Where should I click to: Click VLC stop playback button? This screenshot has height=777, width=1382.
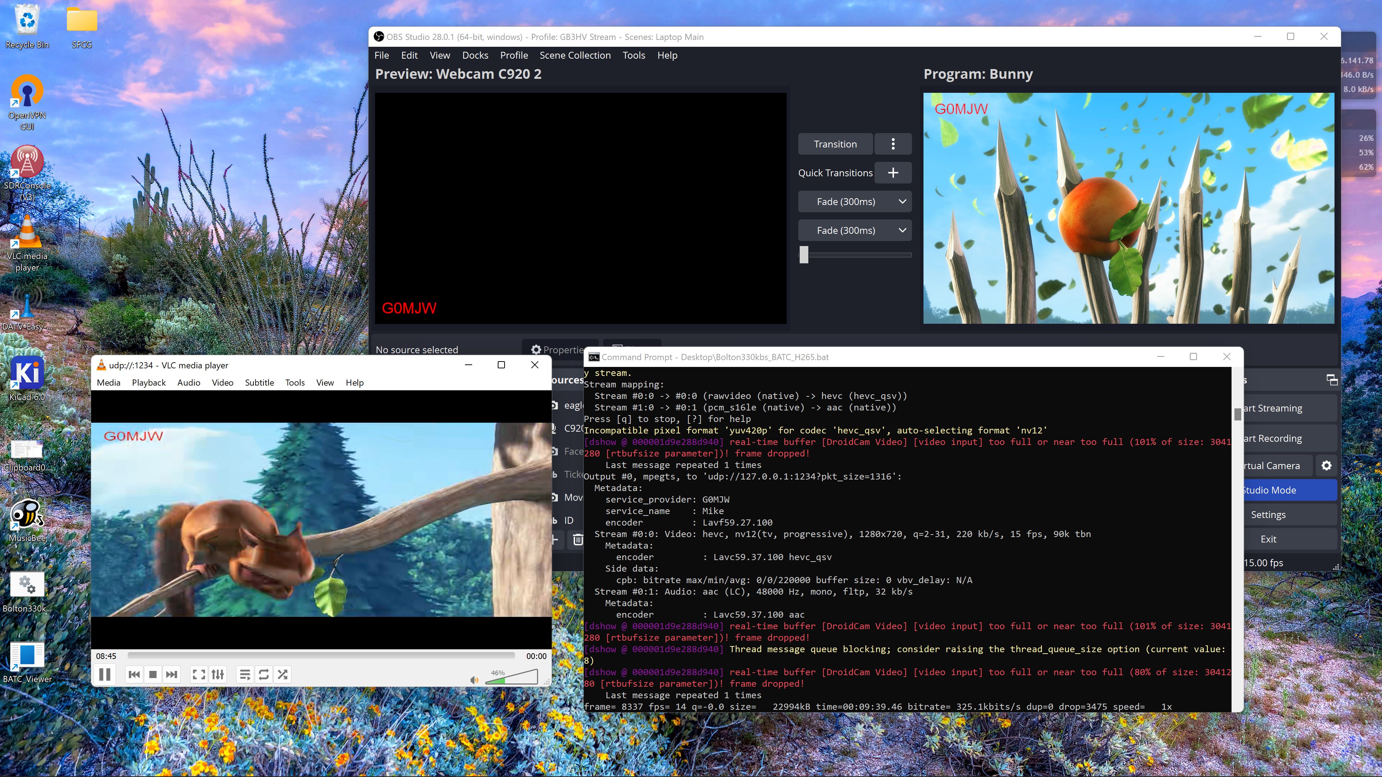pos(153,674)
